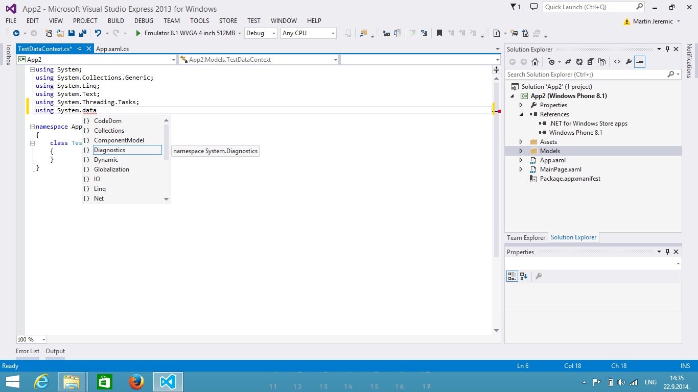Toggle a bookmark on the current line
Screen dimensions: 698x392
click(439, 33)
